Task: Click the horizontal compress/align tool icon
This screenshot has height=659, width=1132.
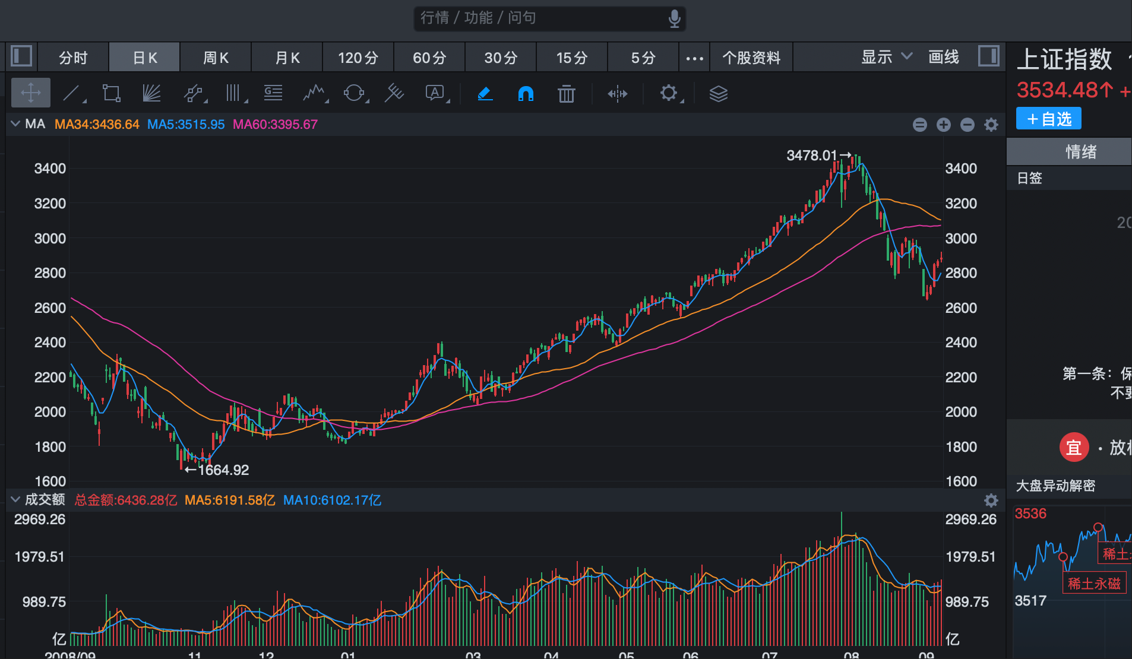Action: tap(618, 93)
